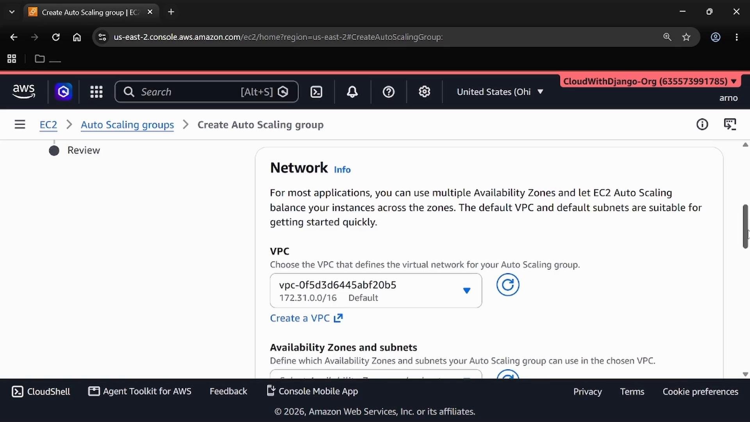This screenshot has width=750, height=422.
Task: Open the AWS services grid menu
Action: click(x=96, y=92)
